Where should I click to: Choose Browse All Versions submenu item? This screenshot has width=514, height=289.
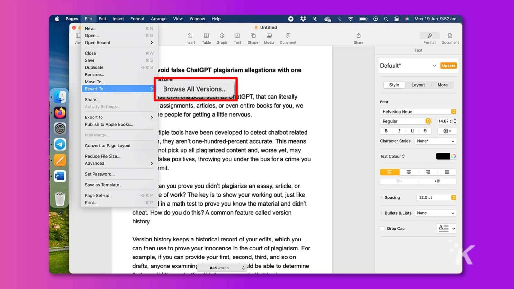(x=195, y=89)
